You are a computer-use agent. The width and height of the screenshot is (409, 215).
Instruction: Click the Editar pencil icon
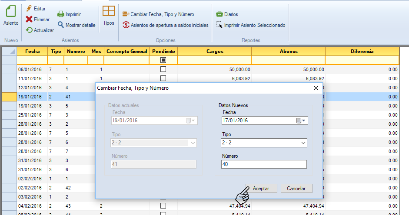(x=29, y=9)
